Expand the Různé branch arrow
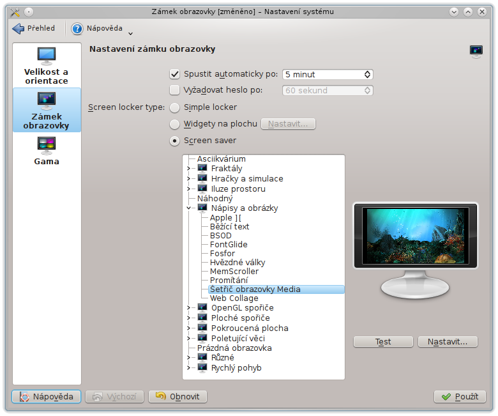 tap(188, 357)
